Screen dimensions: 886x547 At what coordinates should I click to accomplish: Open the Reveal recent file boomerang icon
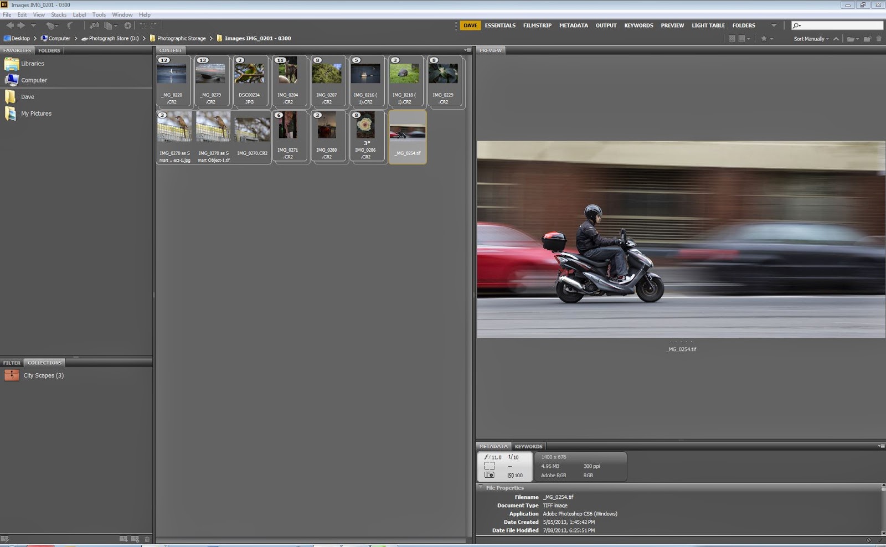click(x=70, y=25)
